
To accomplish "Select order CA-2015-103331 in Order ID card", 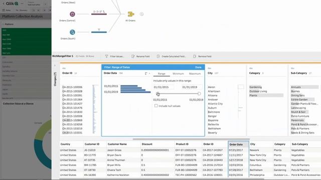I will coord(72,132).
